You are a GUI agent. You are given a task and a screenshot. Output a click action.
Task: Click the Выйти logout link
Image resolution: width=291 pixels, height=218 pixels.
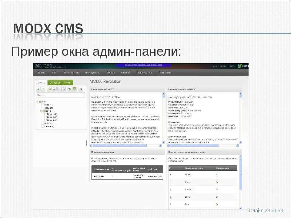(x=232, y=66)
